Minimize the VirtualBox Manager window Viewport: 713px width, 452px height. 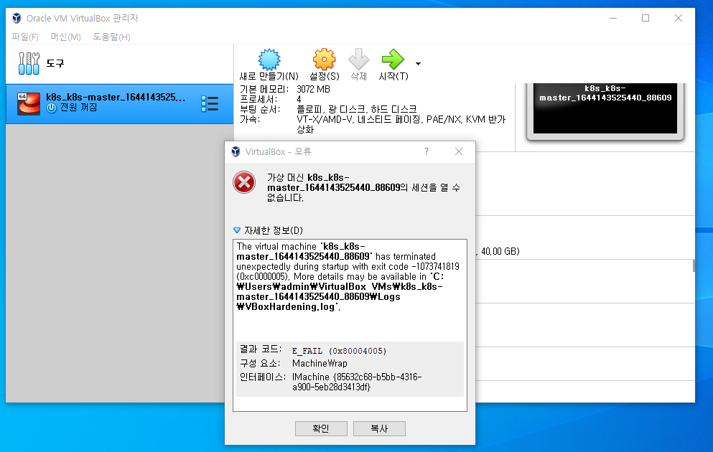613,18
